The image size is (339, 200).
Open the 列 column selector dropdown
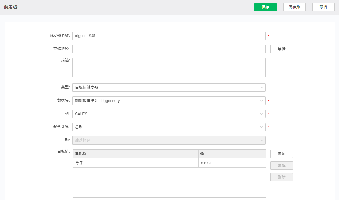(x=261, y=114)
